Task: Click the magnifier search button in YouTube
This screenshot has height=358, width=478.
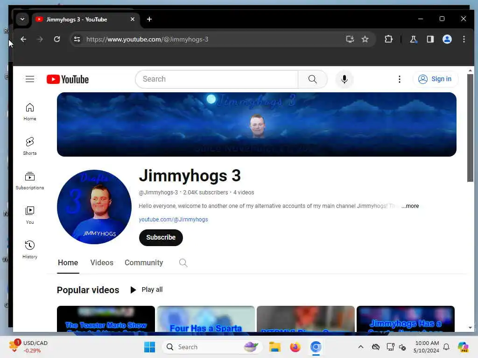Action: pyautogui.click(x=312, y=79)
